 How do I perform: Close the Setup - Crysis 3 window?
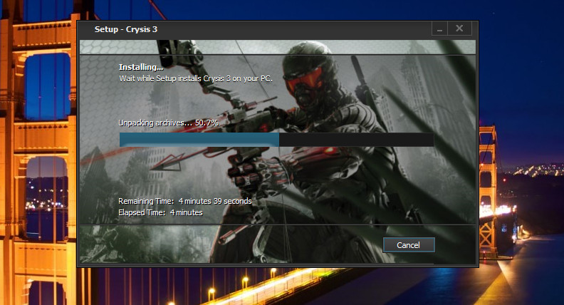point(459,29)
